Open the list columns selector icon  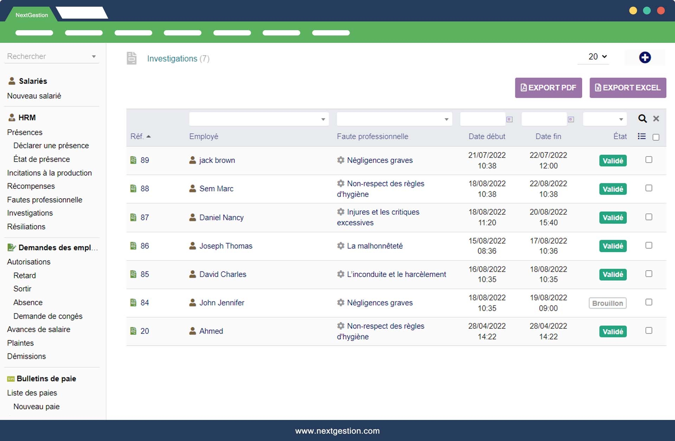(641, 137)
